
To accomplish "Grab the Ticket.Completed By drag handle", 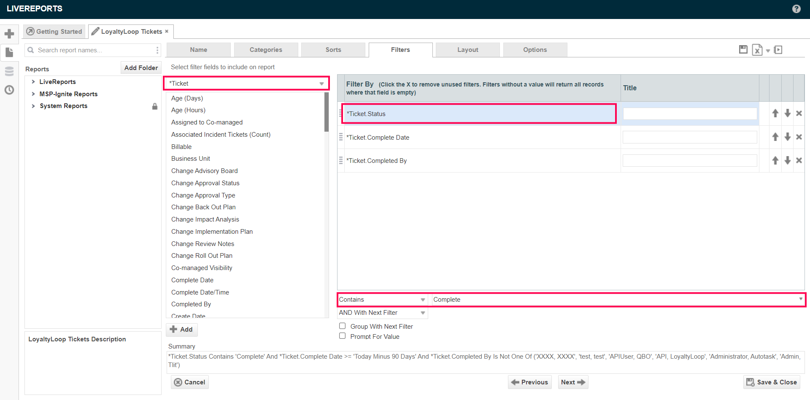I will pos(341,160).
